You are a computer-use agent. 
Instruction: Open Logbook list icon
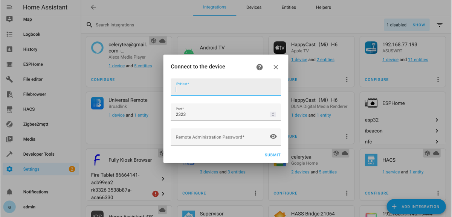tap(9, 34)
